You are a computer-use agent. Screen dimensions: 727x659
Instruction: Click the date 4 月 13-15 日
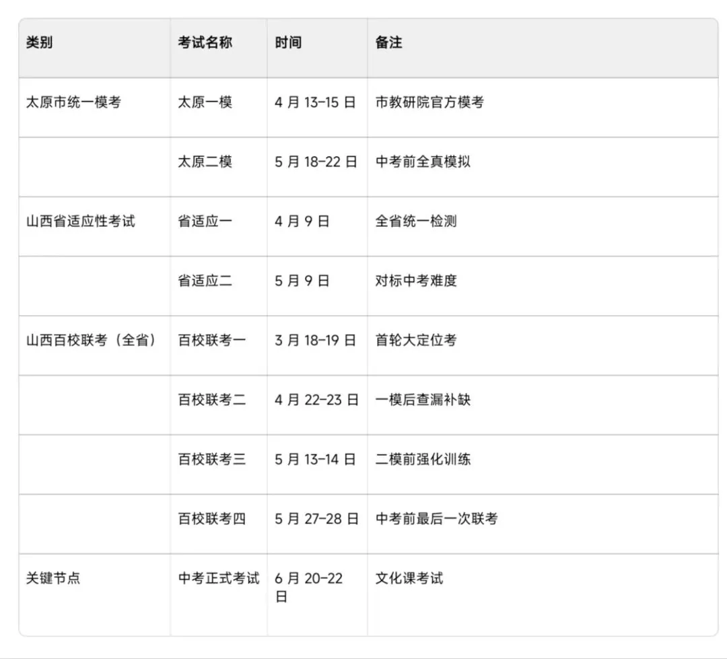(x=315, y=102)
